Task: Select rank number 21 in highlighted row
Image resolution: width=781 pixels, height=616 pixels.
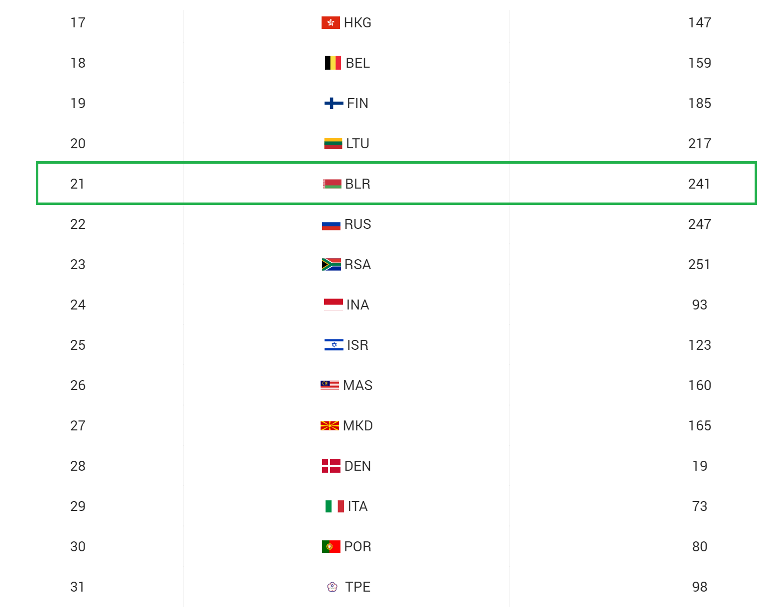Action: (x=77, y=184)
